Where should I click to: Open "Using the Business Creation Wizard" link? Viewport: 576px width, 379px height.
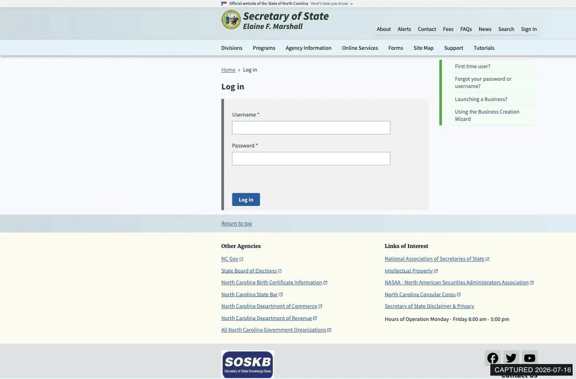click(487, 115)
